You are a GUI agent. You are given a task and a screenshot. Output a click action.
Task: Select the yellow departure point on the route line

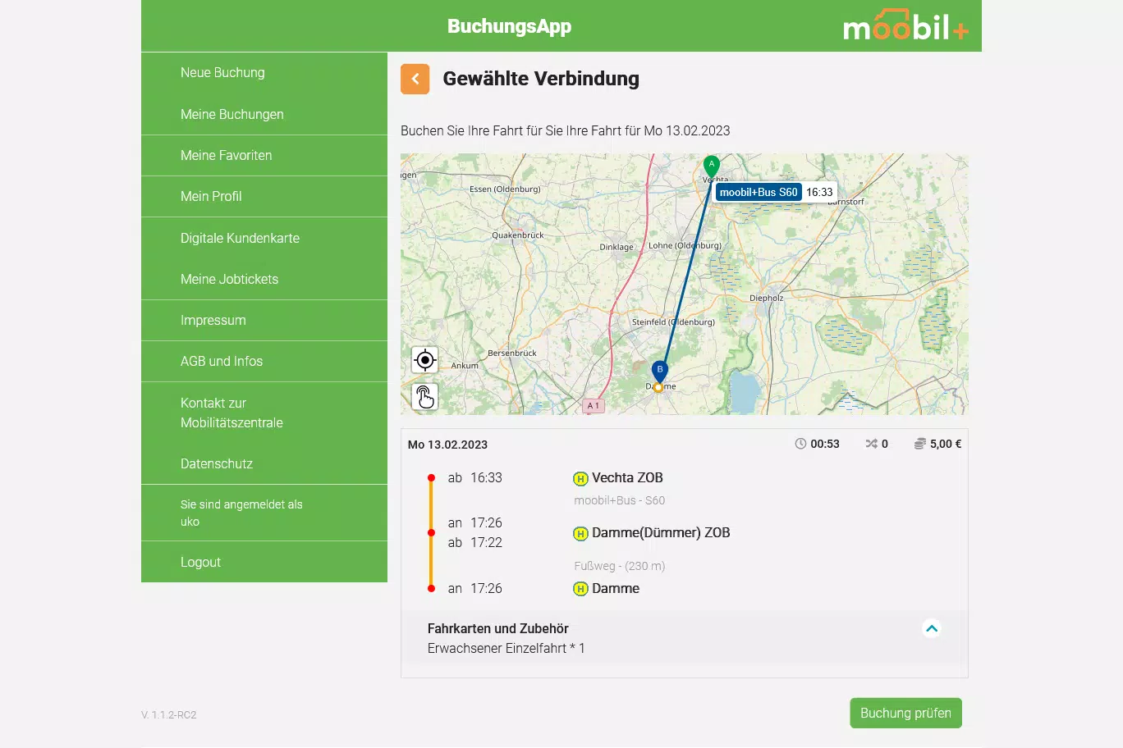658,386
